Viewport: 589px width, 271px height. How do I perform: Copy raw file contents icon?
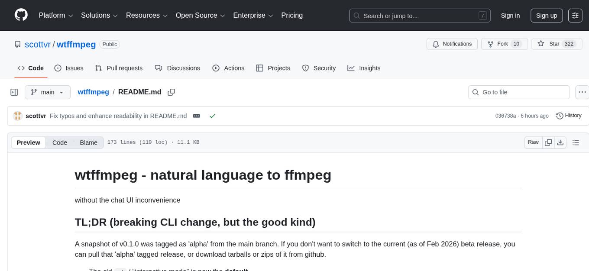click(548, 142)
